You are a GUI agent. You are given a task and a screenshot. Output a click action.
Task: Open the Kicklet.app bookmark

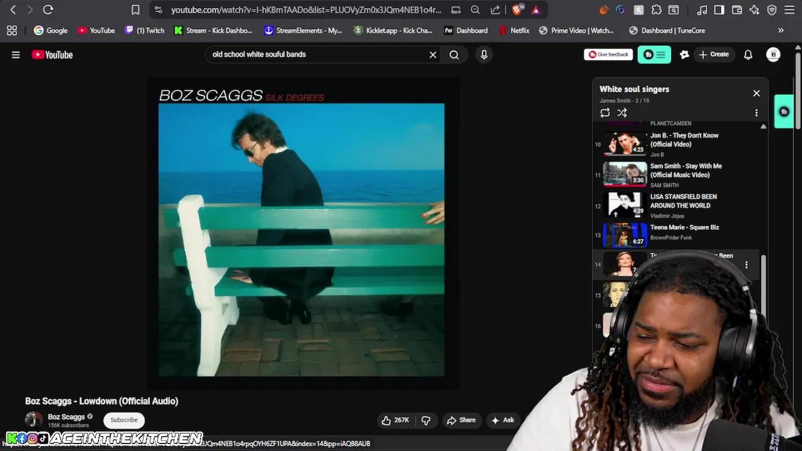[x=393, y=30]
